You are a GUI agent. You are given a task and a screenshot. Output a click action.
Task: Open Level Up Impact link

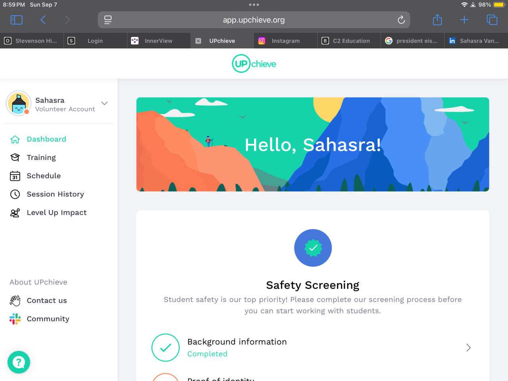point(56,213)
